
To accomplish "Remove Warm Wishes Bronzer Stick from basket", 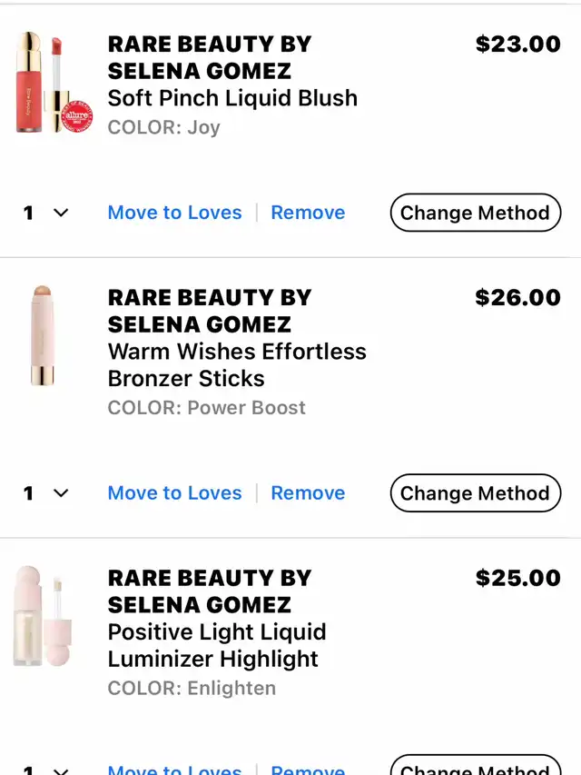I will point(309,493).
